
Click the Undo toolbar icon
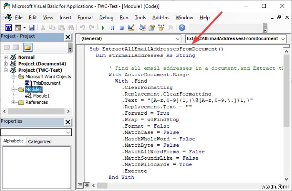click(x=82, y=28)
